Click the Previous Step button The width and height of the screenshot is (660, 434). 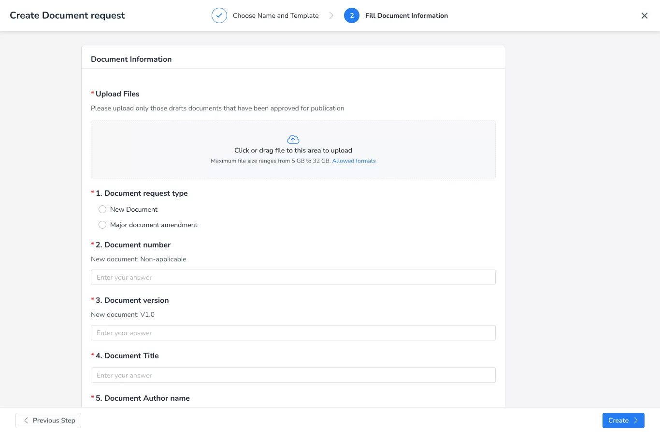pyautogui.click(x=48, y=420)
